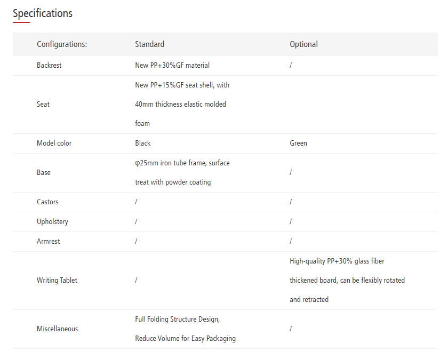This screenshot has width=448, height=351.
Task: Click the New PP+30%GF material text
Action: point(172,65)
